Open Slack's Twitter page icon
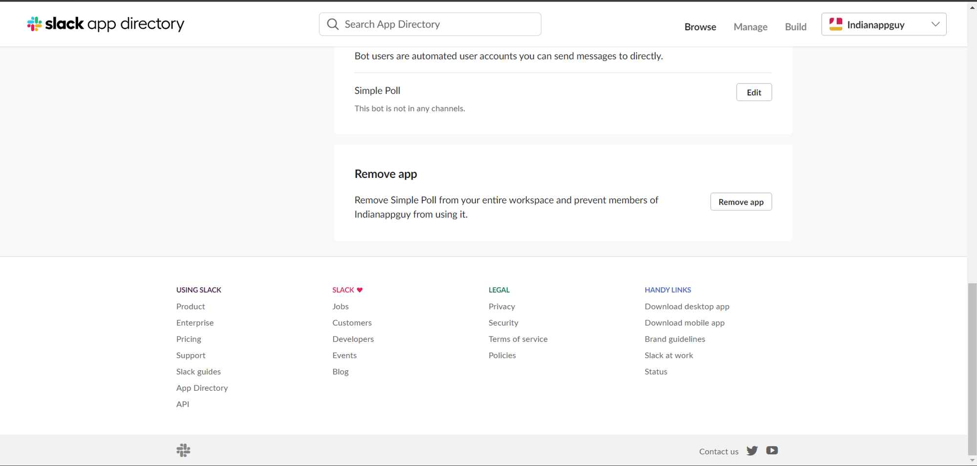Viewport: 977px width, 466px height. 752,451
